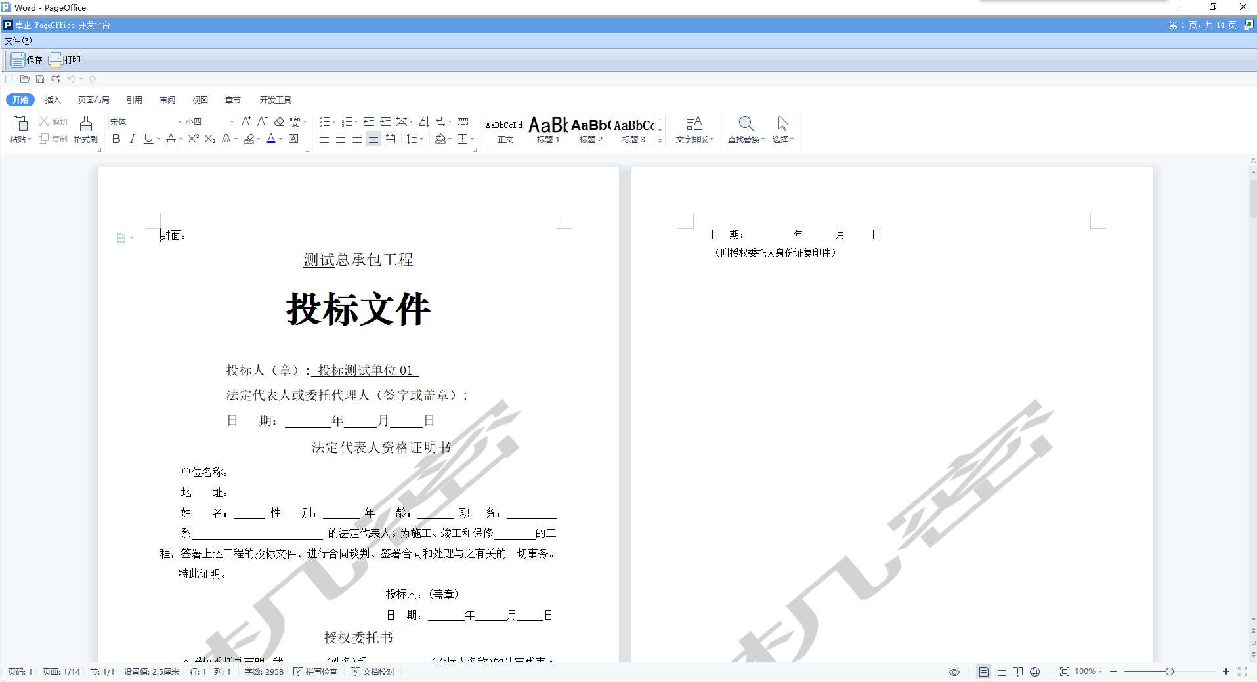Click the small printer icon in quick toolbar
Screen dimensions: 1257x682
[x=56, y=79]
